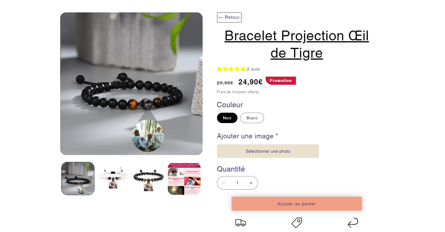Go back using the Retour button

[x=229, y=17]
